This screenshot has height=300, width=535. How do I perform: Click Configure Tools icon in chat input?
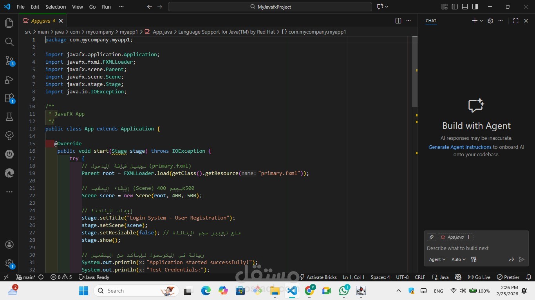click(474, 259)
